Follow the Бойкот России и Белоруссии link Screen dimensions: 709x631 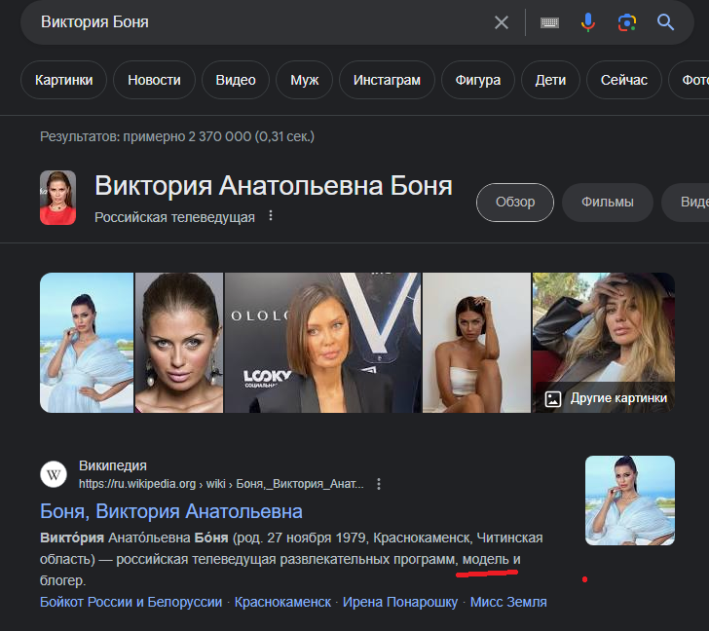[x=131, y=602]
